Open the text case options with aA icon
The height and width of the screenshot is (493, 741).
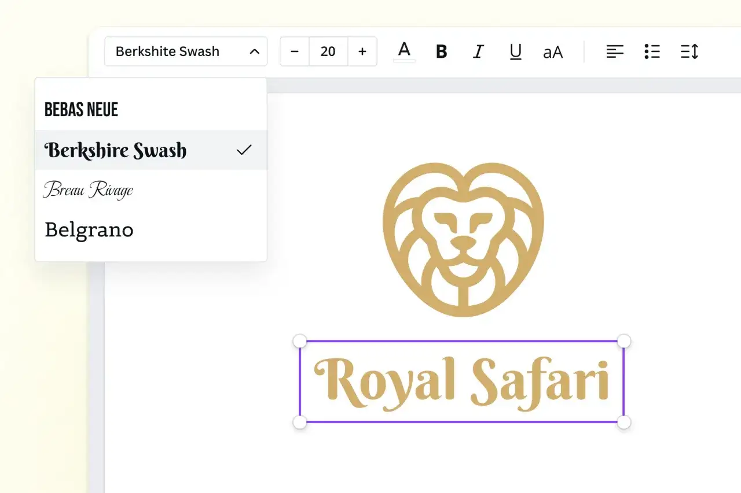(553, 51)
